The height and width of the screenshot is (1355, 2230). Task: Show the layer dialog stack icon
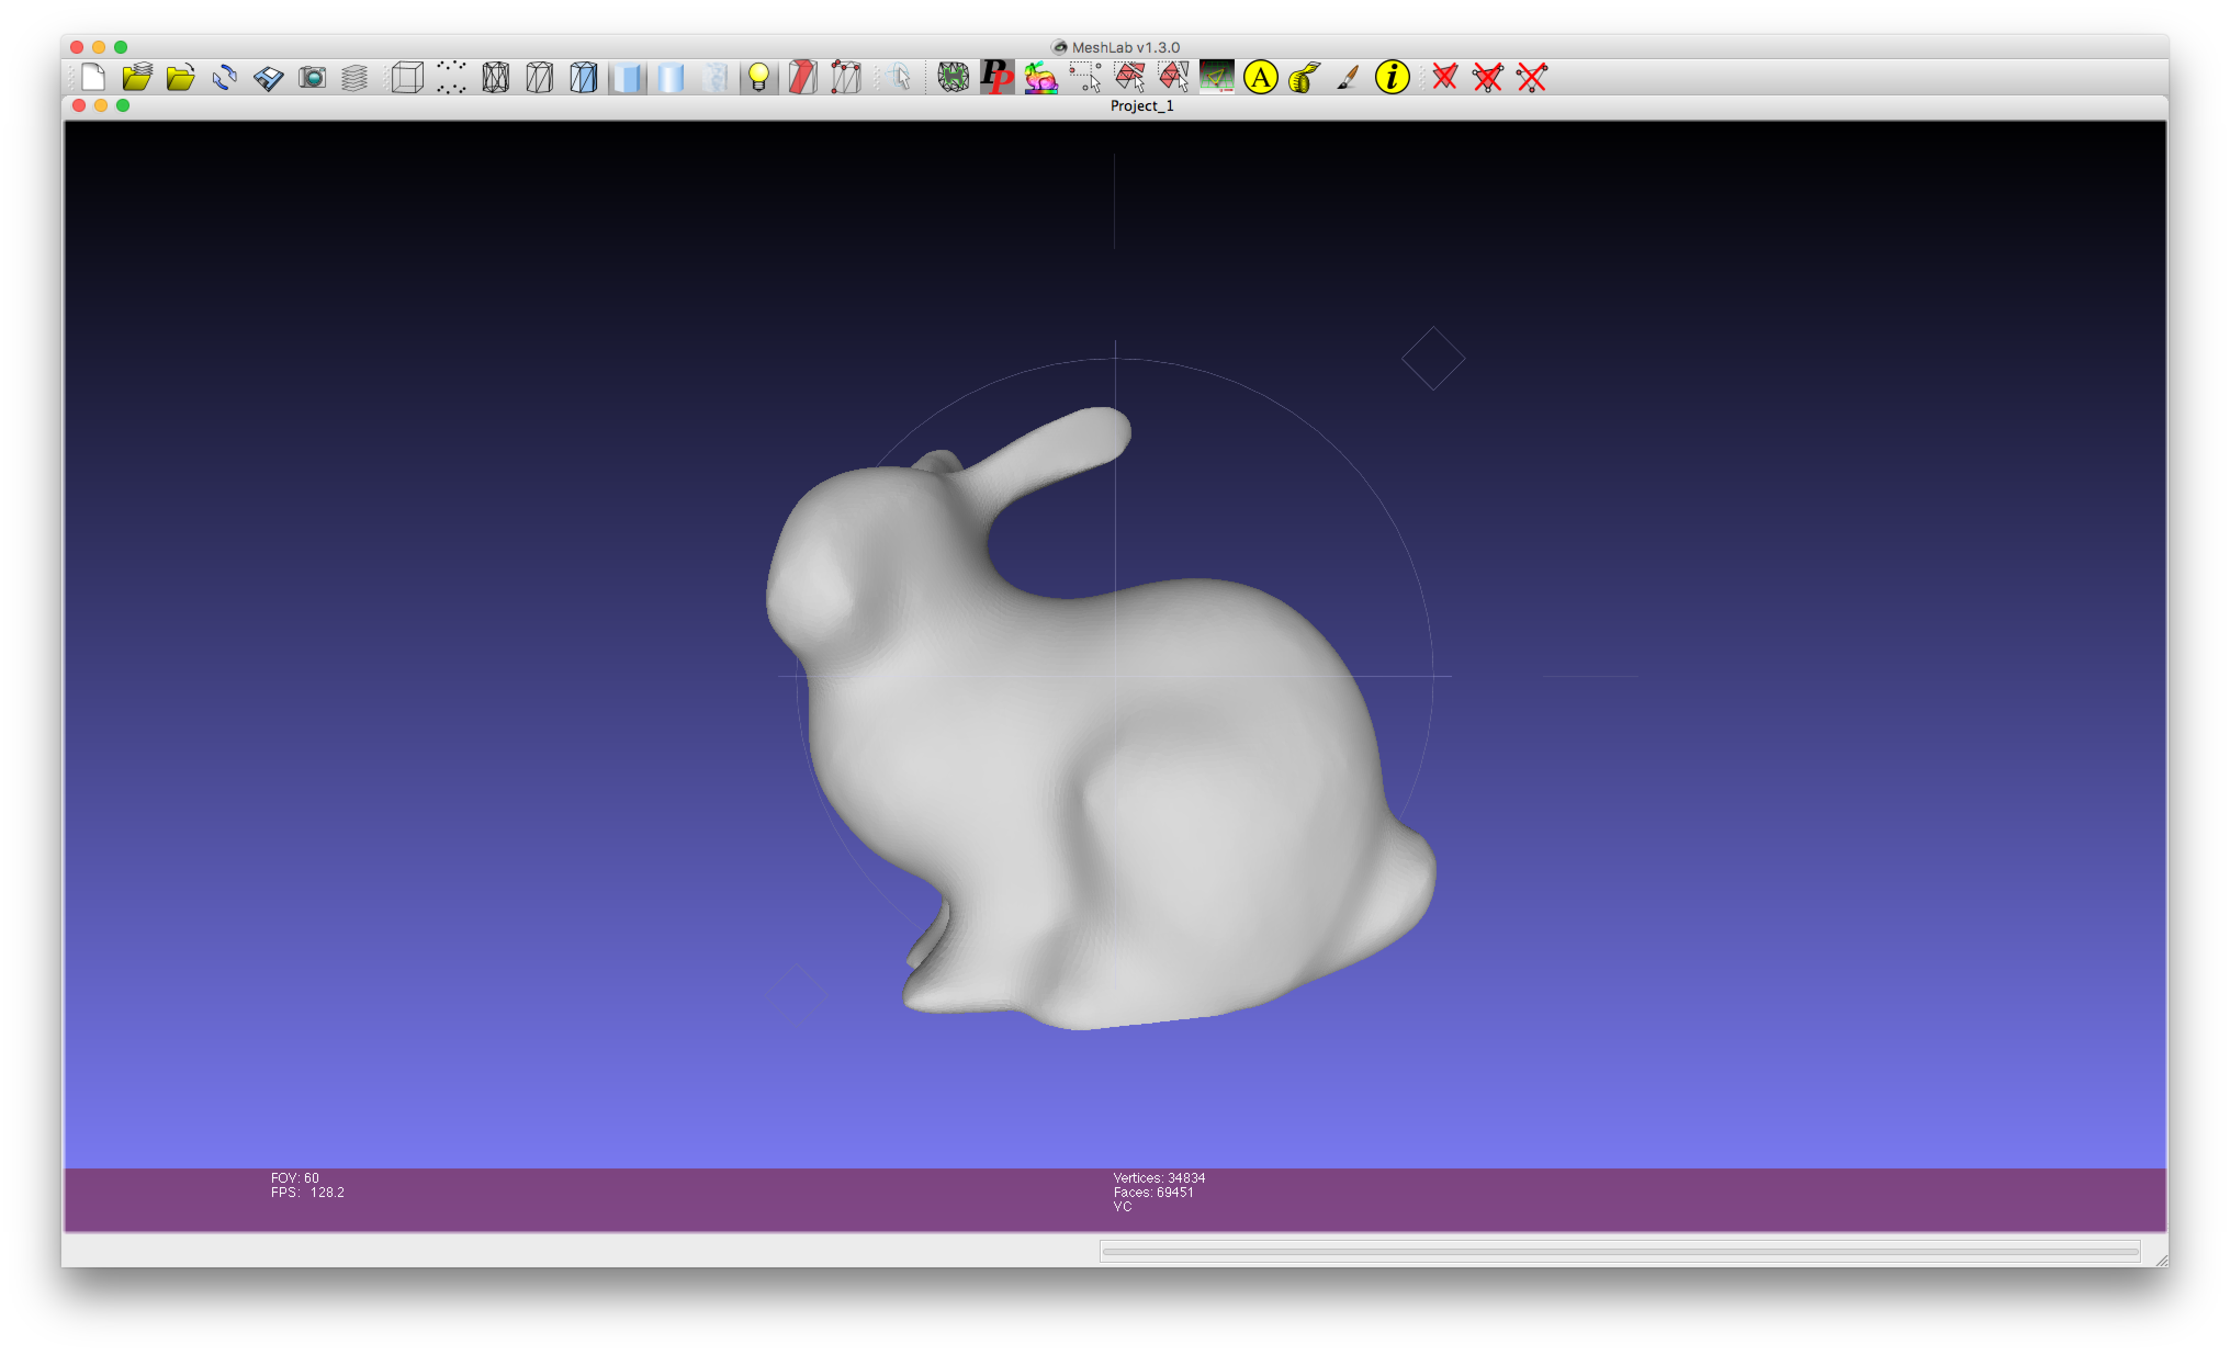coord(355,78)
